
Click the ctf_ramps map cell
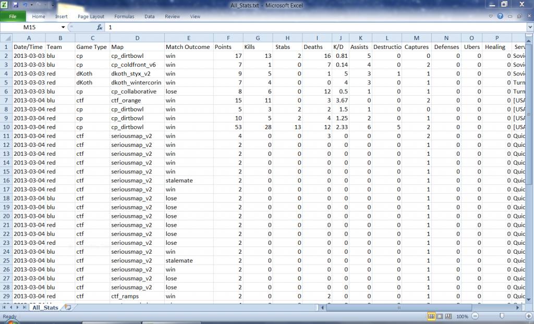pos(137,296)
